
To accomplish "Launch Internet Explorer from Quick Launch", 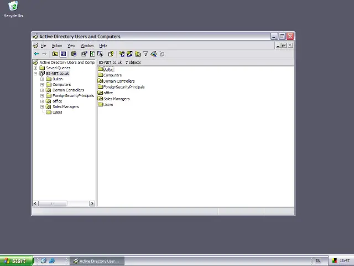I will tap(52, 261).
